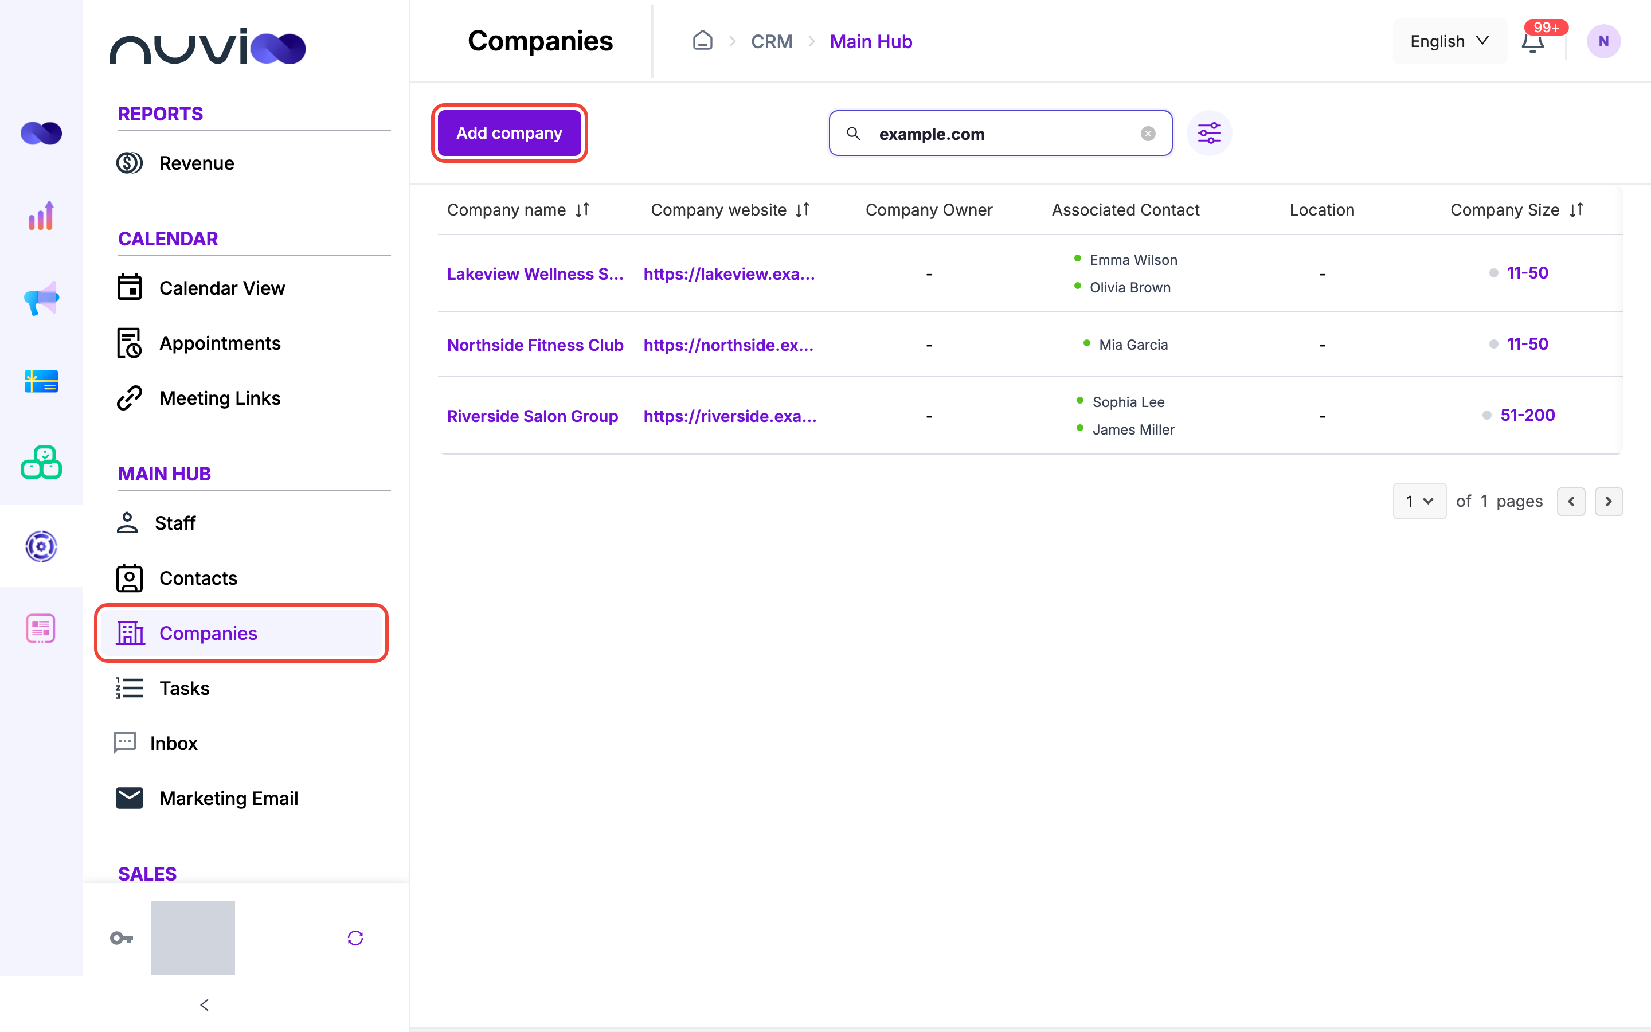The image size is (1651, 1032).
Task: Click the Company Owner column header
Action: point(929,210)
